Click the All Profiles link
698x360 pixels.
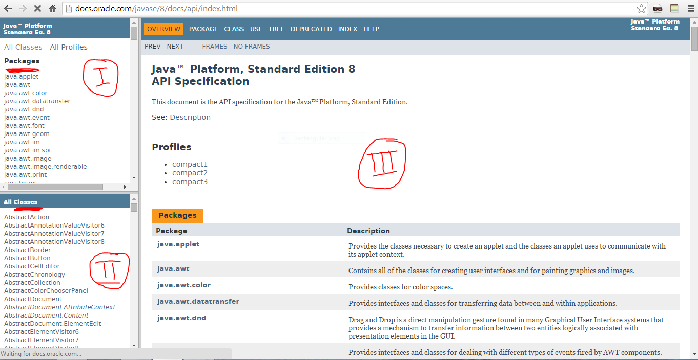coord(69,47)
